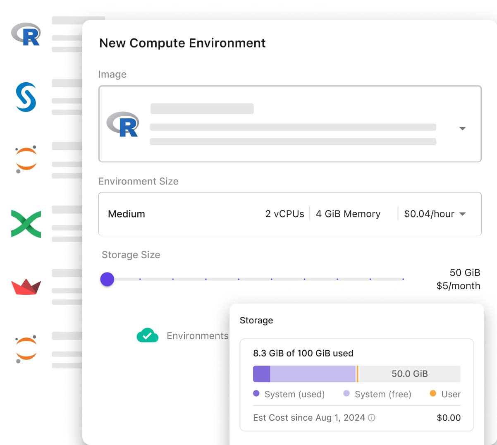The height and width of the screenshot is (445, 497).
Task: Click the purple Storage Size slider handle
Action: point(107,279)
